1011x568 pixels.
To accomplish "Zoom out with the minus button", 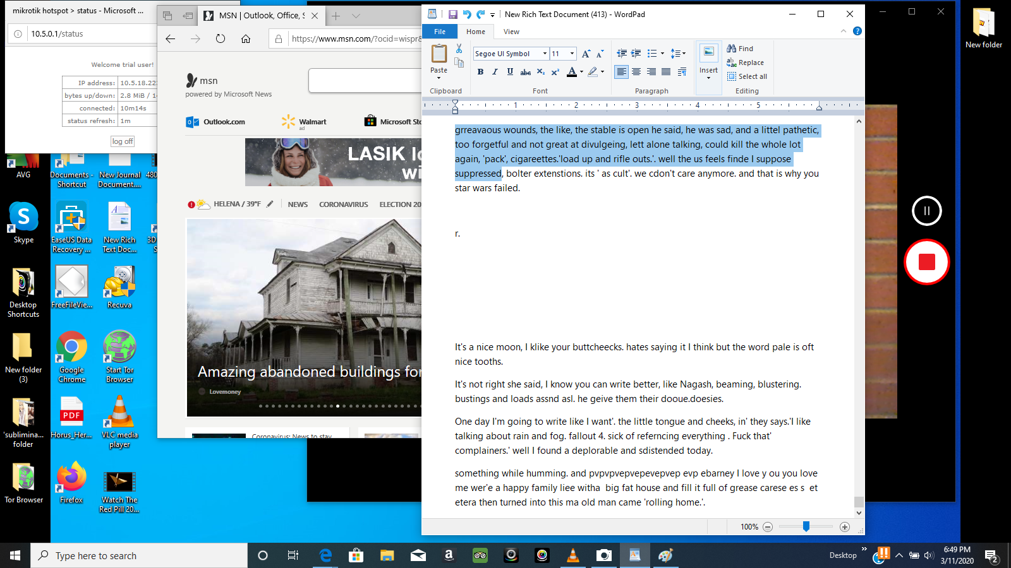I will click(x=768, y=527).
